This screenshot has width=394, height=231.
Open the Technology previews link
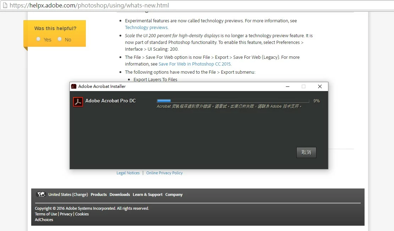click(146, 27)
